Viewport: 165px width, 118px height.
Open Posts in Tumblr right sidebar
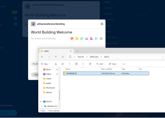point(107,2)
